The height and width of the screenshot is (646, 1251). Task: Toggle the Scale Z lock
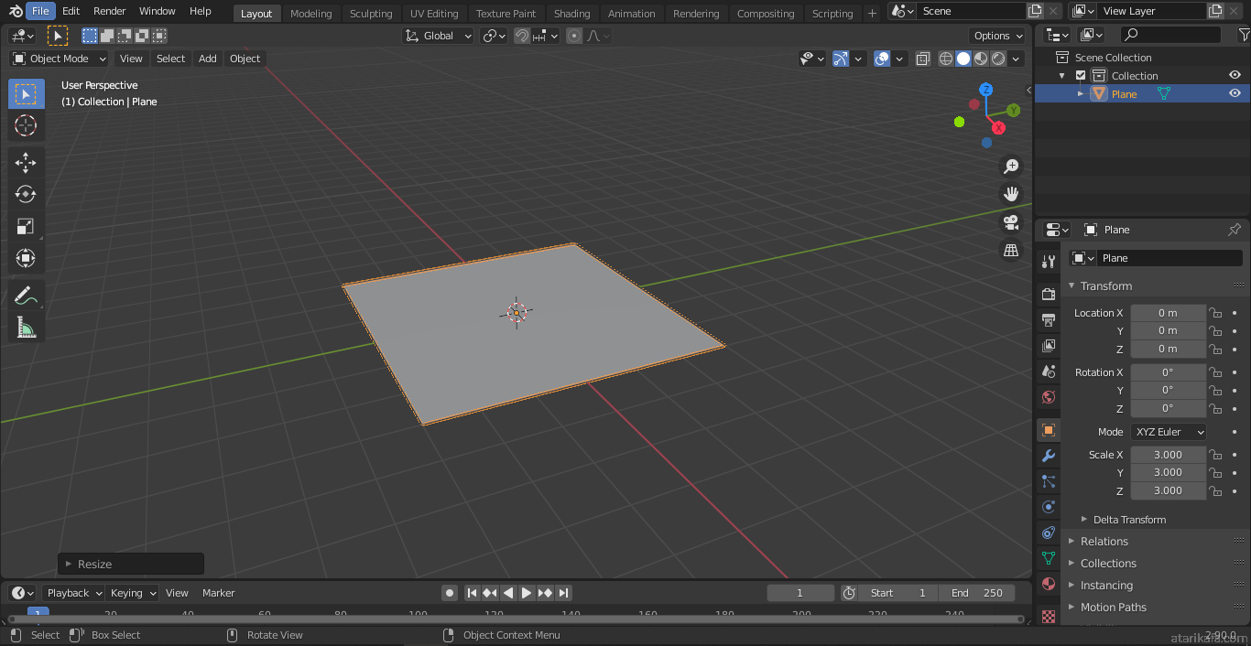click(x=1215, y=490)
